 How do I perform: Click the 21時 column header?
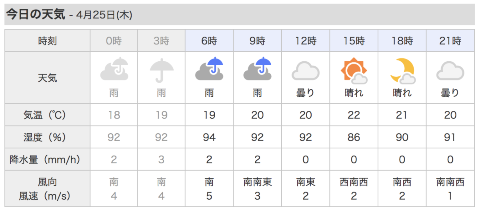click(450, 40)
